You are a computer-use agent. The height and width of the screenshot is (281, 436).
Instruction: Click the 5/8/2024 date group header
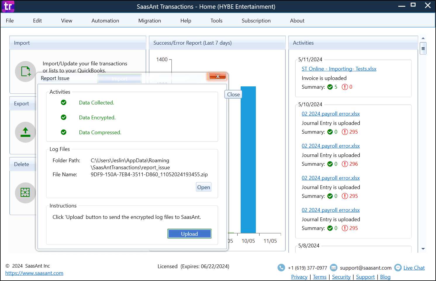coord(309,246)
